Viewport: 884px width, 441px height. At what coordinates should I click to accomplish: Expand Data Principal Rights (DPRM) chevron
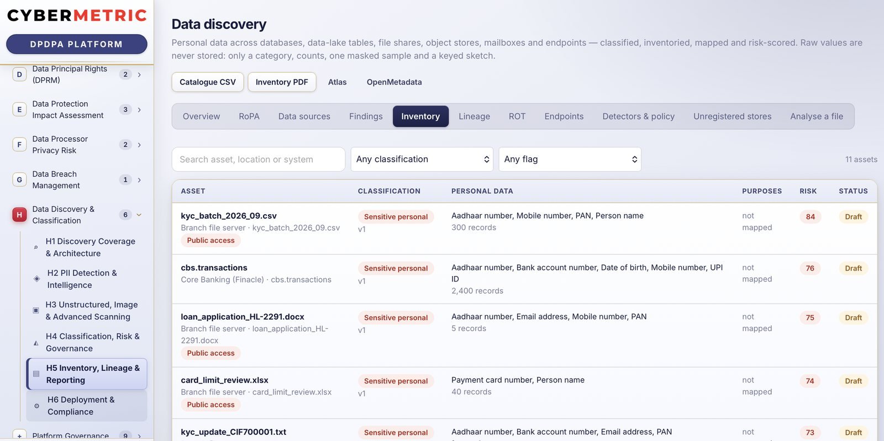point(139,75)
